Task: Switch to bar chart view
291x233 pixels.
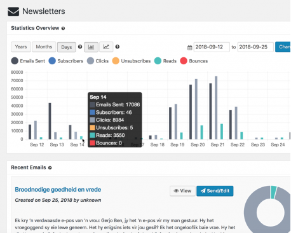Action: point(91,47)
